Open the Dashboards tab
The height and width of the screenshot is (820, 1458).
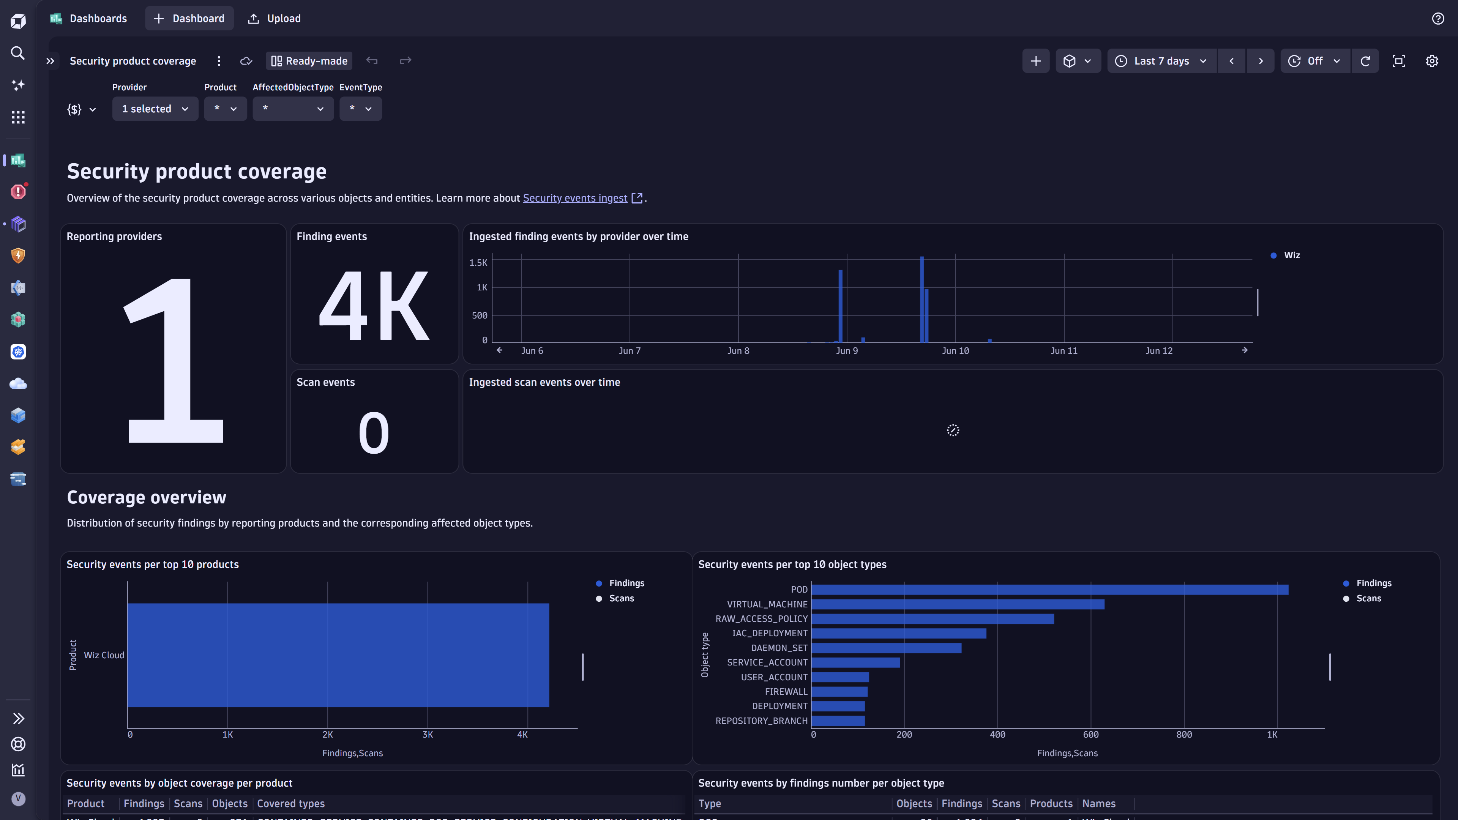pos(89,19)
